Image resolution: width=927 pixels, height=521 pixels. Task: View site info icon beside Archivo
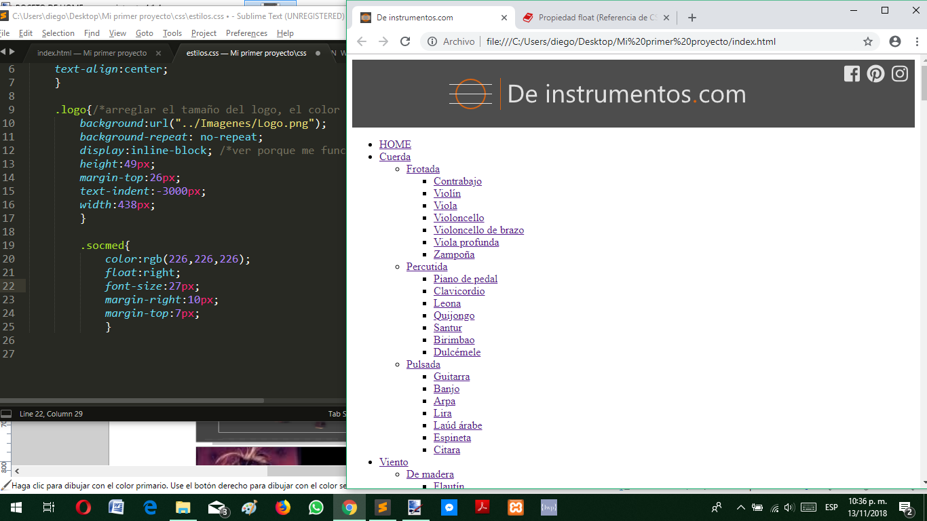click(x=432, y=41)
